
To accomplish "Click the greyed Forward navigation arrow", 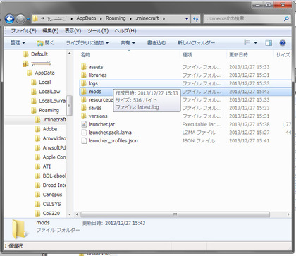I will coord(20,19).
